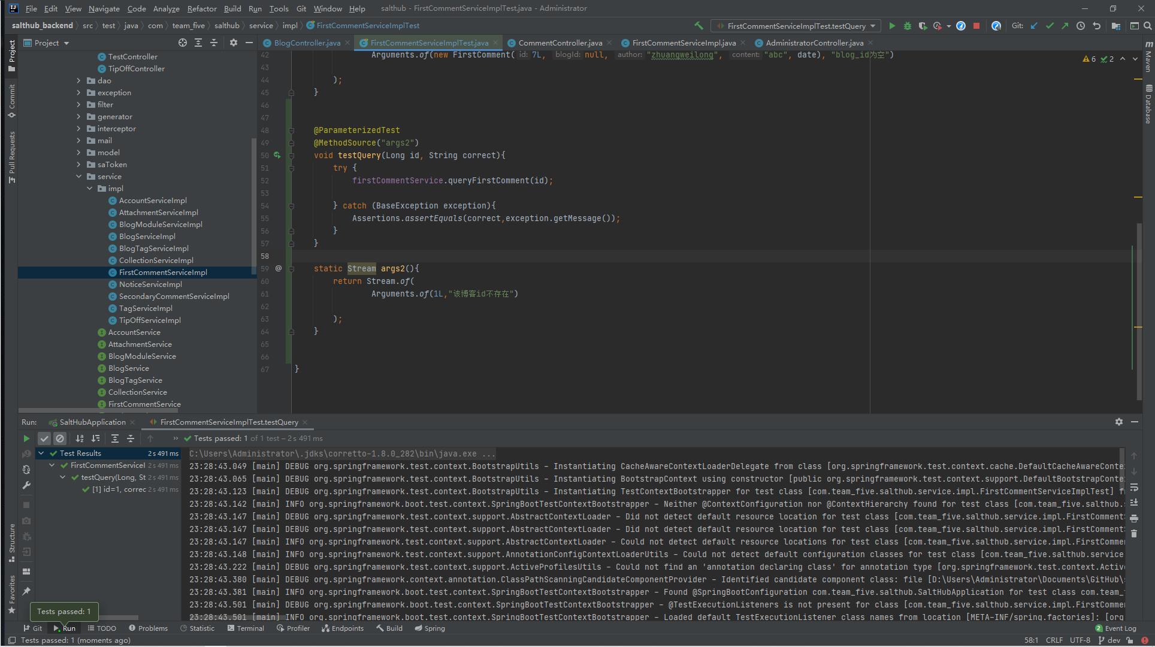Run with Coverage icon in top toolbar
This screenshot has width=1155, height=647.
pos(922,26)
